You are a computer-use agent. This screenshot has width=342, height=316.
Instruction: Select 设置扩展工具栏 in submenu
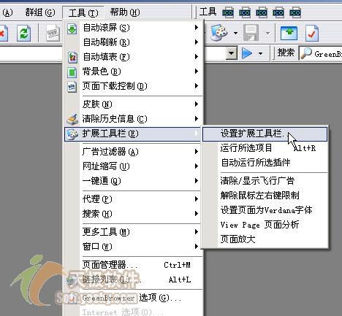265,134
